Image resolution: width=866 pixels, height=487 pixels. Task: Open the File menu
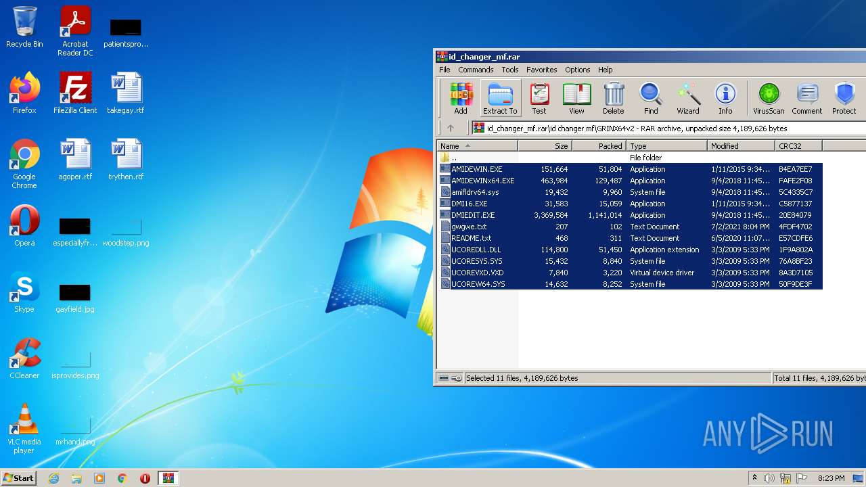click(x=445, y=70)
